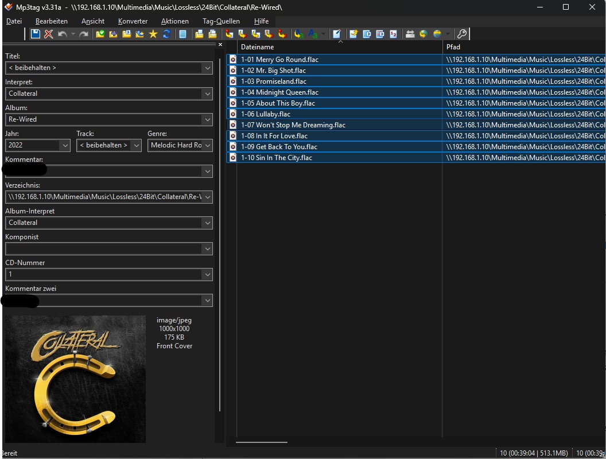Expand the Titel dropdown
Image resolution: width=606 pixels, height=459 pixels.
click(x=208, y=68)
